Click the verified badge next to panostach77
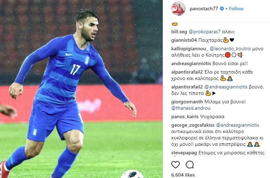This screenshot has height=178, width=270. click(222, 8)
